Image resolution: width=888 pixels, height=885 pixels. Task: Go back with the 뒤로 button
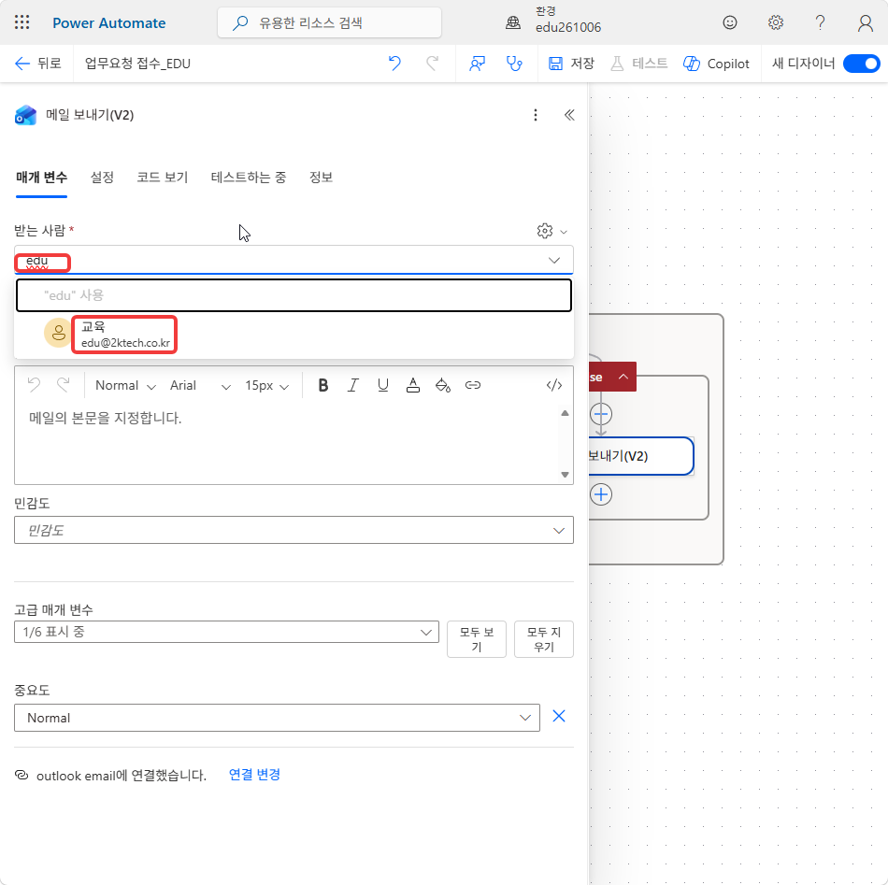(38, 64)
